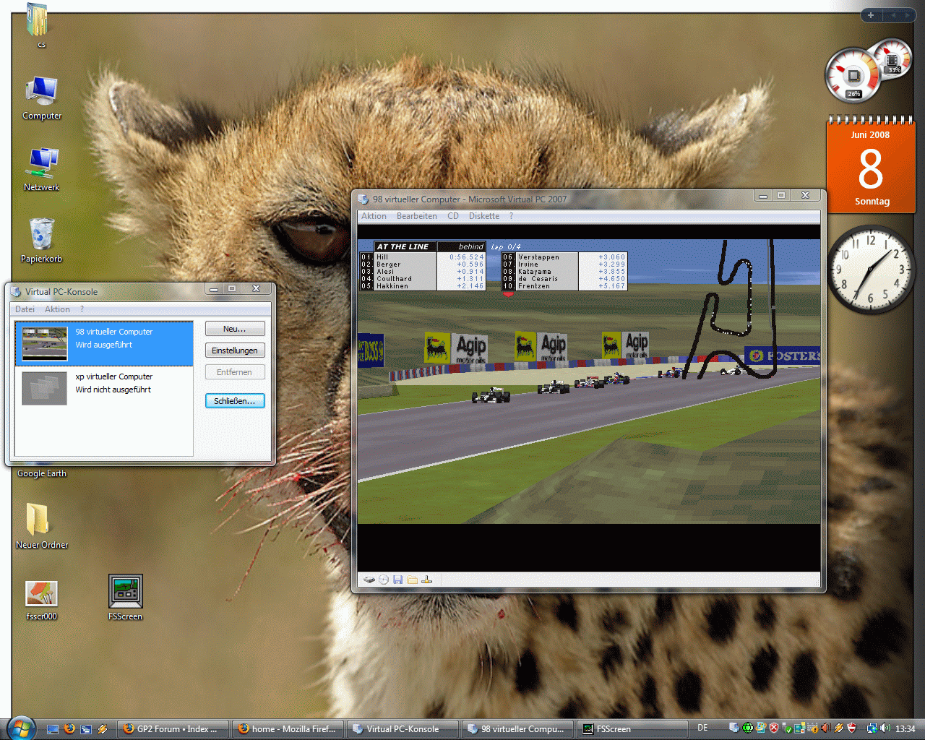925x740 pixels.
Task: Click the Firefox quick launch icon
Action: [x=69, y=728]
